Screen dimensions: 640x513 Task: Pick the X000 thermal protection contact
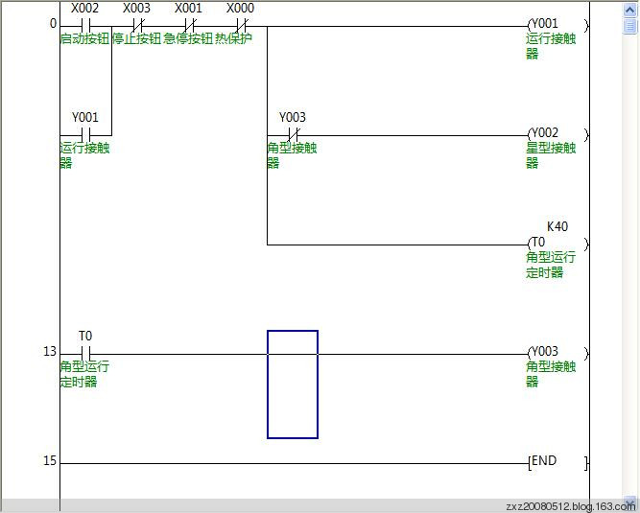click(x=241, y=25)
